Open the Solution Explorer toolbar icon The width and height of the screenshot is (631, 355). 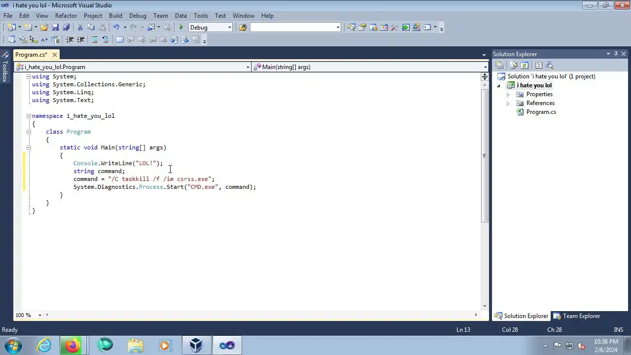351,28
